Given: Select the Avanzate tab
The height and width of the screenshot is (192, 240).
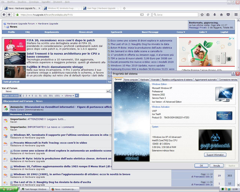Looking at the screenshot, I should click(155, 79).
